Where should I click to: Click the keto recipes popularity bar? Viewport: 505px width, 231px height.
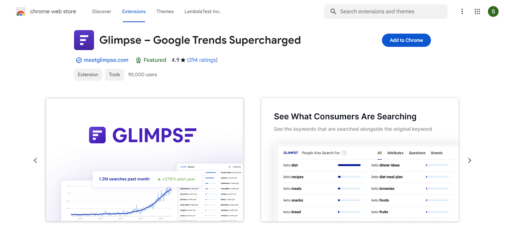click(x=349, y=177)
